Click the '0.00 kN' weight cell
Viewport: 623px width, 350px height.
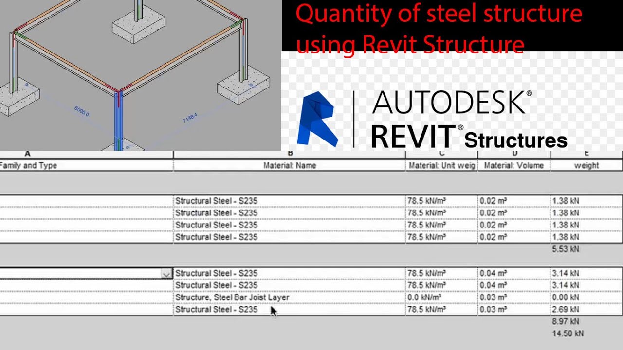click(586, 297)
